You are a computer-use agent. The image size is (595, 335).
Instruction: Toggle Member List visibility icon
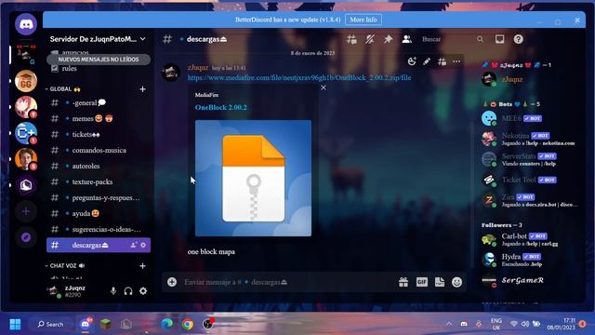point(406,39)
